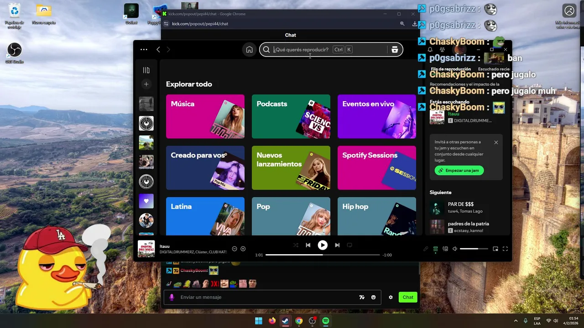Open Spotify's three-dots main menu
The height and width of the screenshot is (328, 584).
click(144, 50)
